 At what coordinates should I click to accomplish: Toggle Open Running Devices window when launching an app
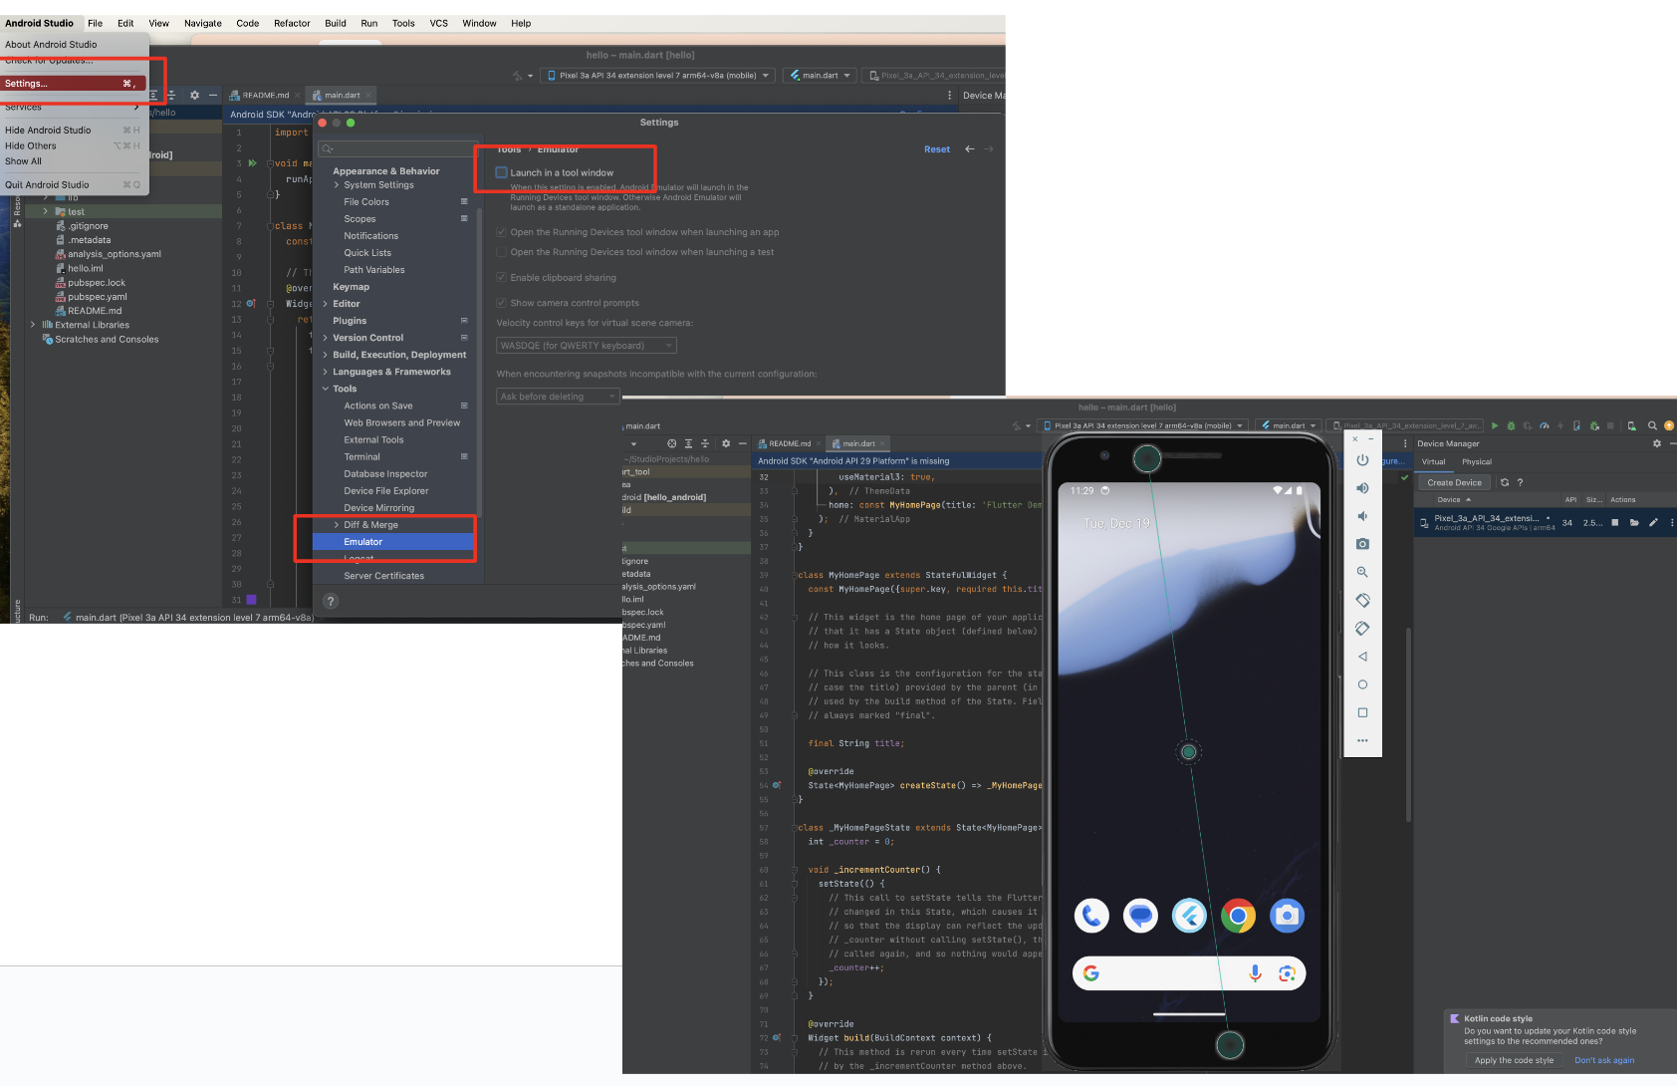pyautogui.click(x=502, y=232)
